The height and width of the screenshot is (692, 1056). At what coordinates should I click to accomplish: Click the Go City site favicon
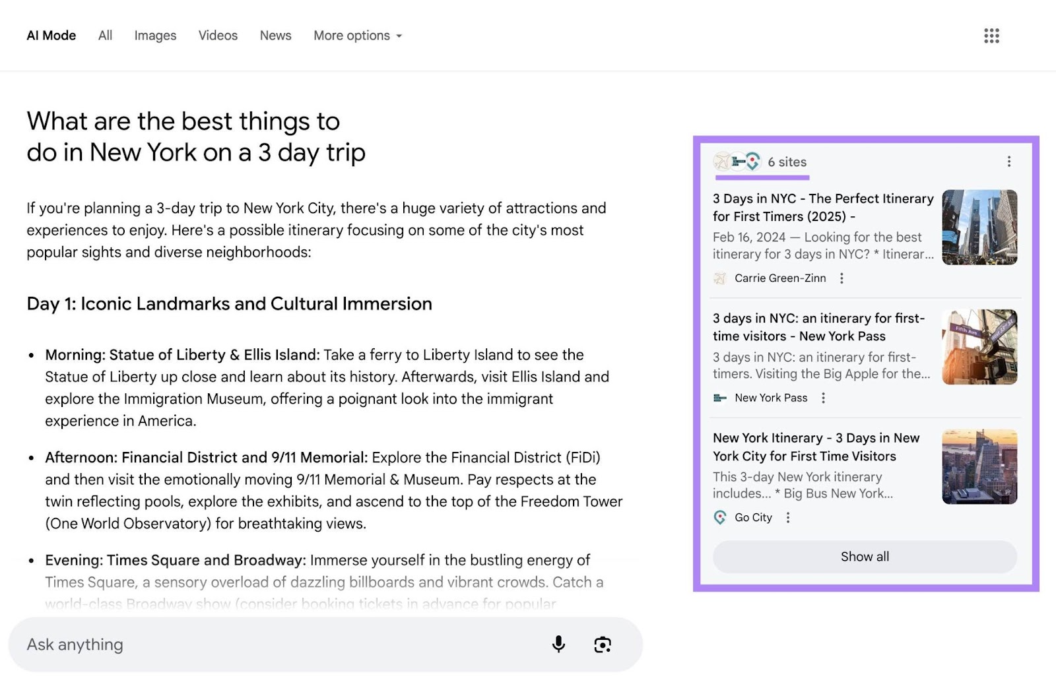pos(719,518)
